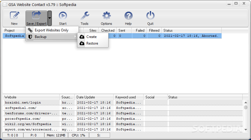
Task: Click the chain link icon beside Export Websites
Action: point(30,30)
